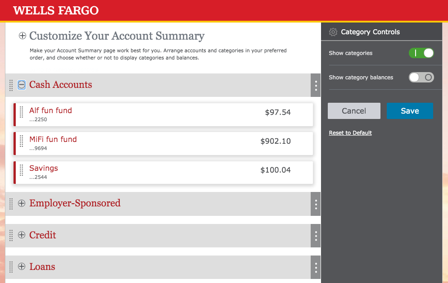The image size is (448, 283).
Task: Click the Cancel button
Action: tap(354, 111)
